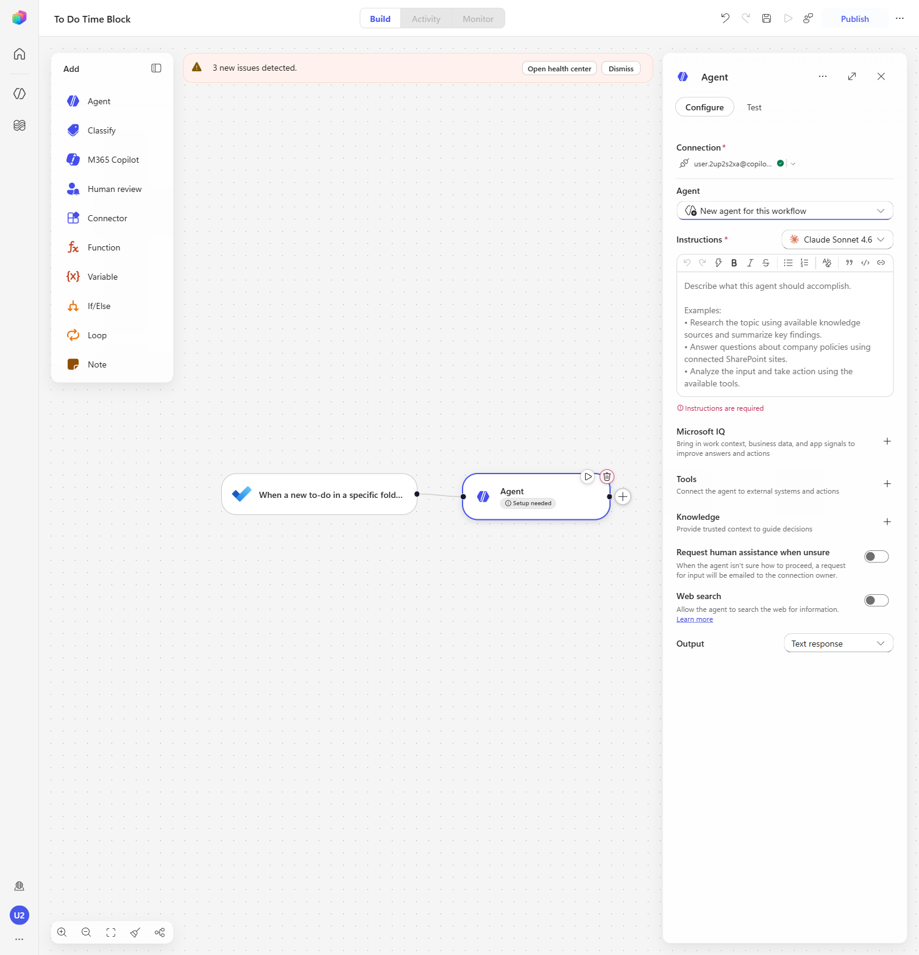Delete the Agent node with trash icon
Image resolution: width=919 pixels, height=955 pixels.
(607, 477)
